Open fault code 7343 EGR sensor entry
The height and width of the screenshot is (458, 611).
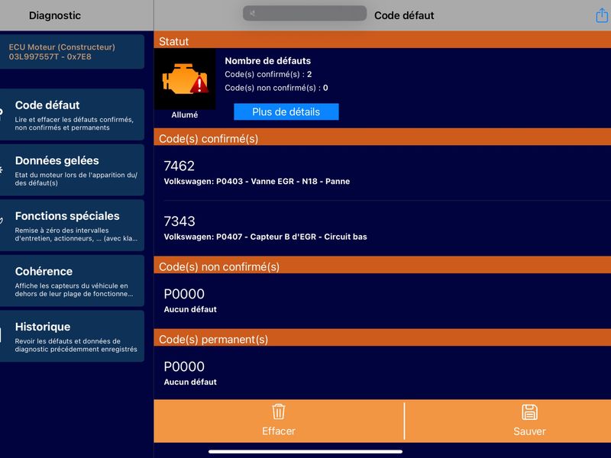(382, 228)
